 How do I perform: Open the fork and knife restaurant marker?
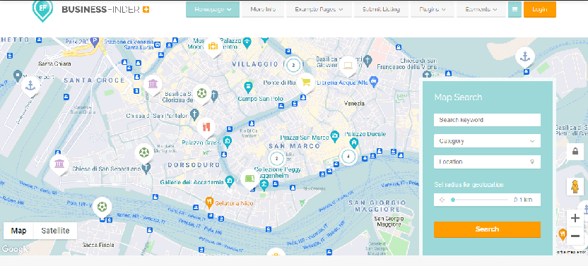coord(206,127)
